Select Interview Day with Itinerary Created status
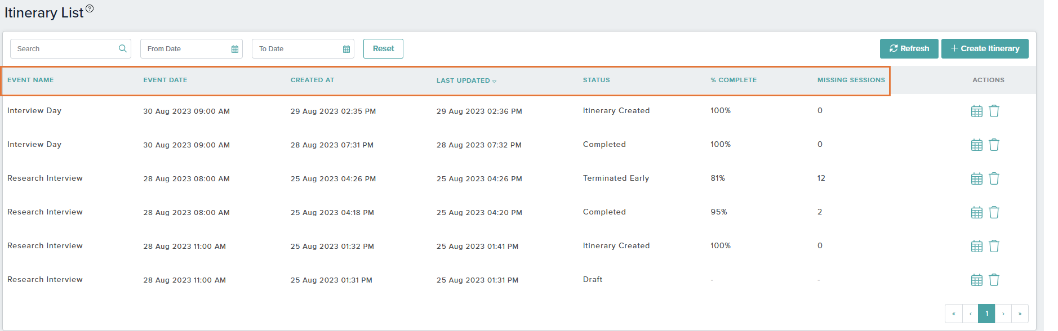The height and width of the screenshot is (331, 1058). click(x=34, y=111)
